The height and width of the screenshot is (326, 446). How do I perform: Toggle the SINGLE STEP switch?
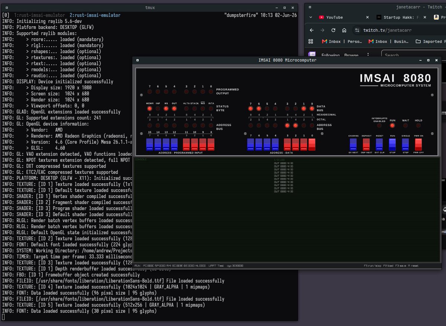(405, 144)
